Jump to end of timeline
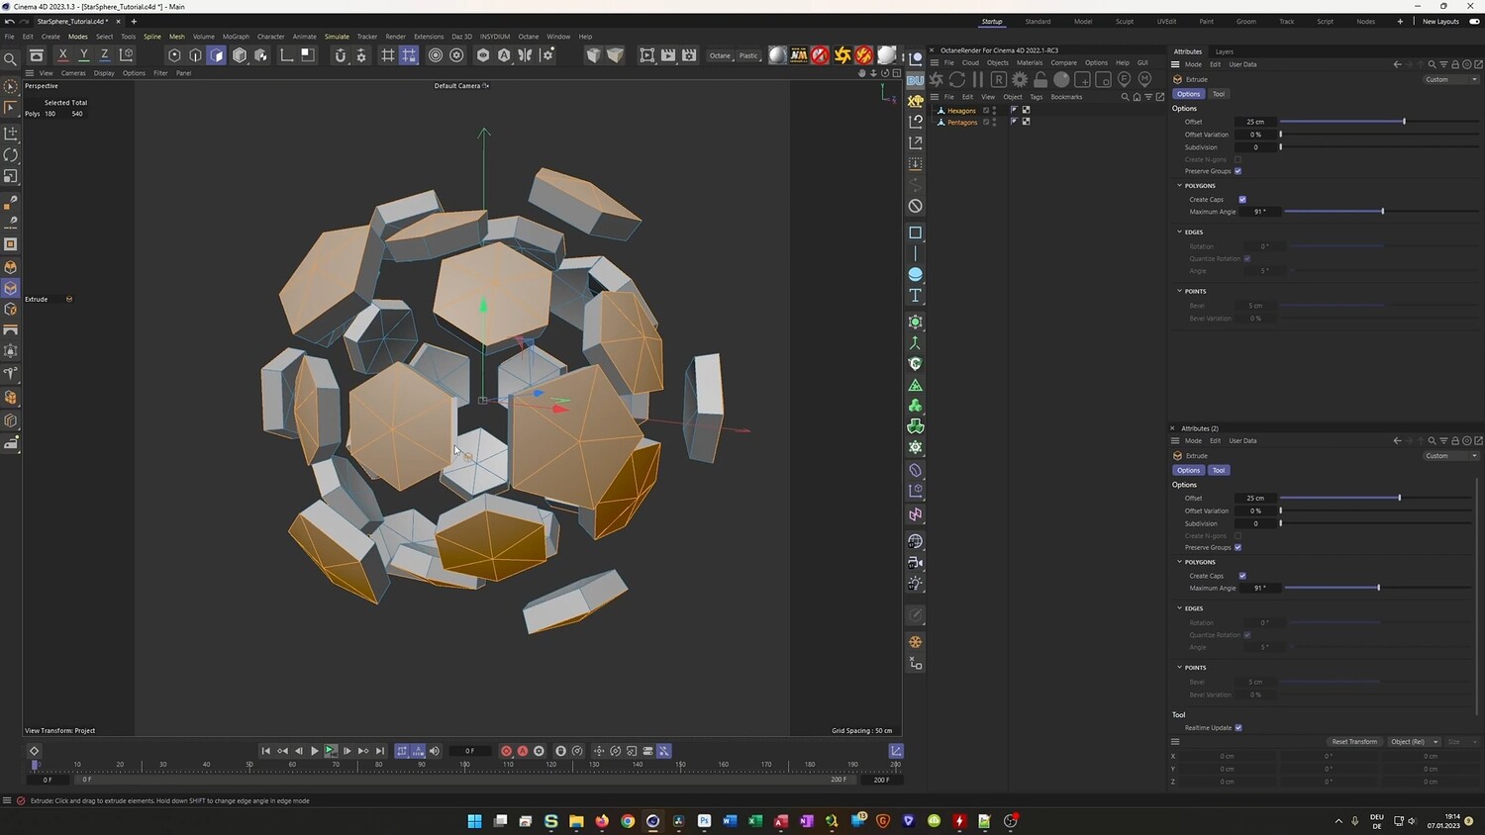Viewport: 1485px width, 835px height. [x=380, y=751]
